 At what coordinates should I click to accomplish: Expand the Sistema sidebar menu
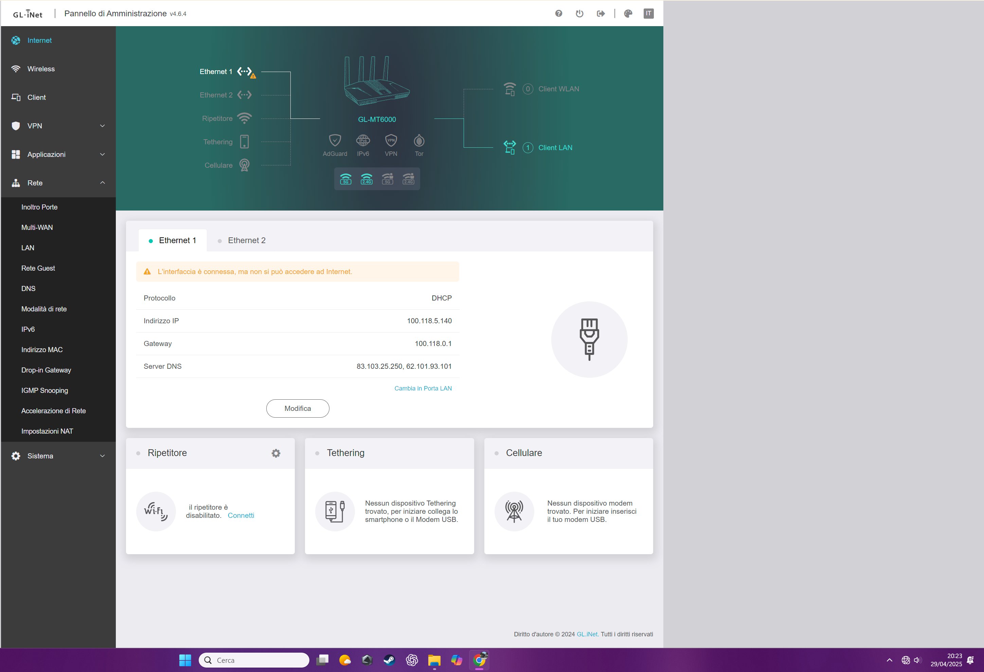(58, 456)
